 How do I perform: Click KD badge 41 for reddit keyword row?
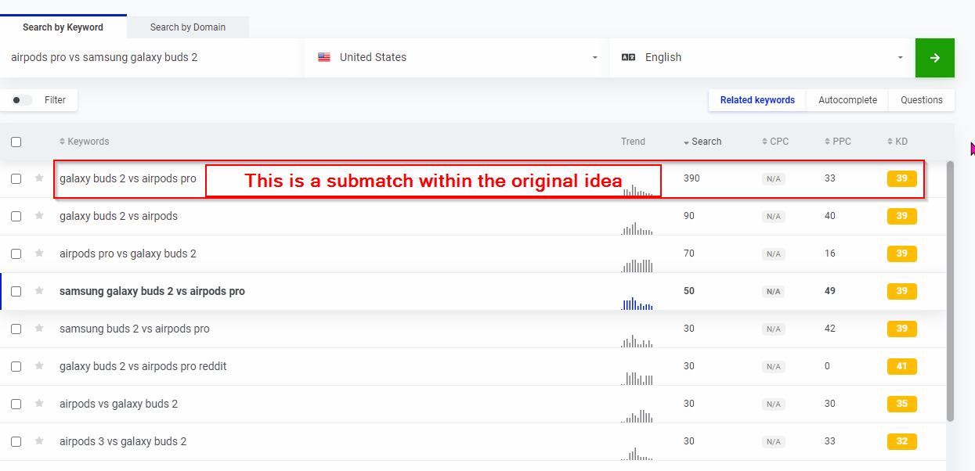(901, 366)
